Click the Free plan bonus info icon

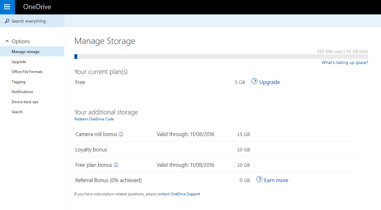tap(116, 165)
